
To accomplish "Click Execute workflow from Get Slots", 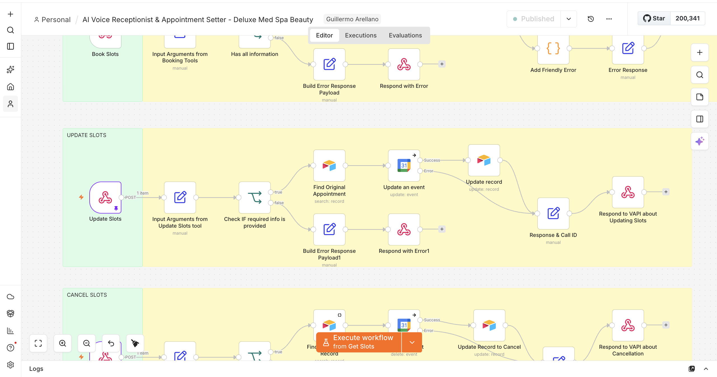I will 359,342.
